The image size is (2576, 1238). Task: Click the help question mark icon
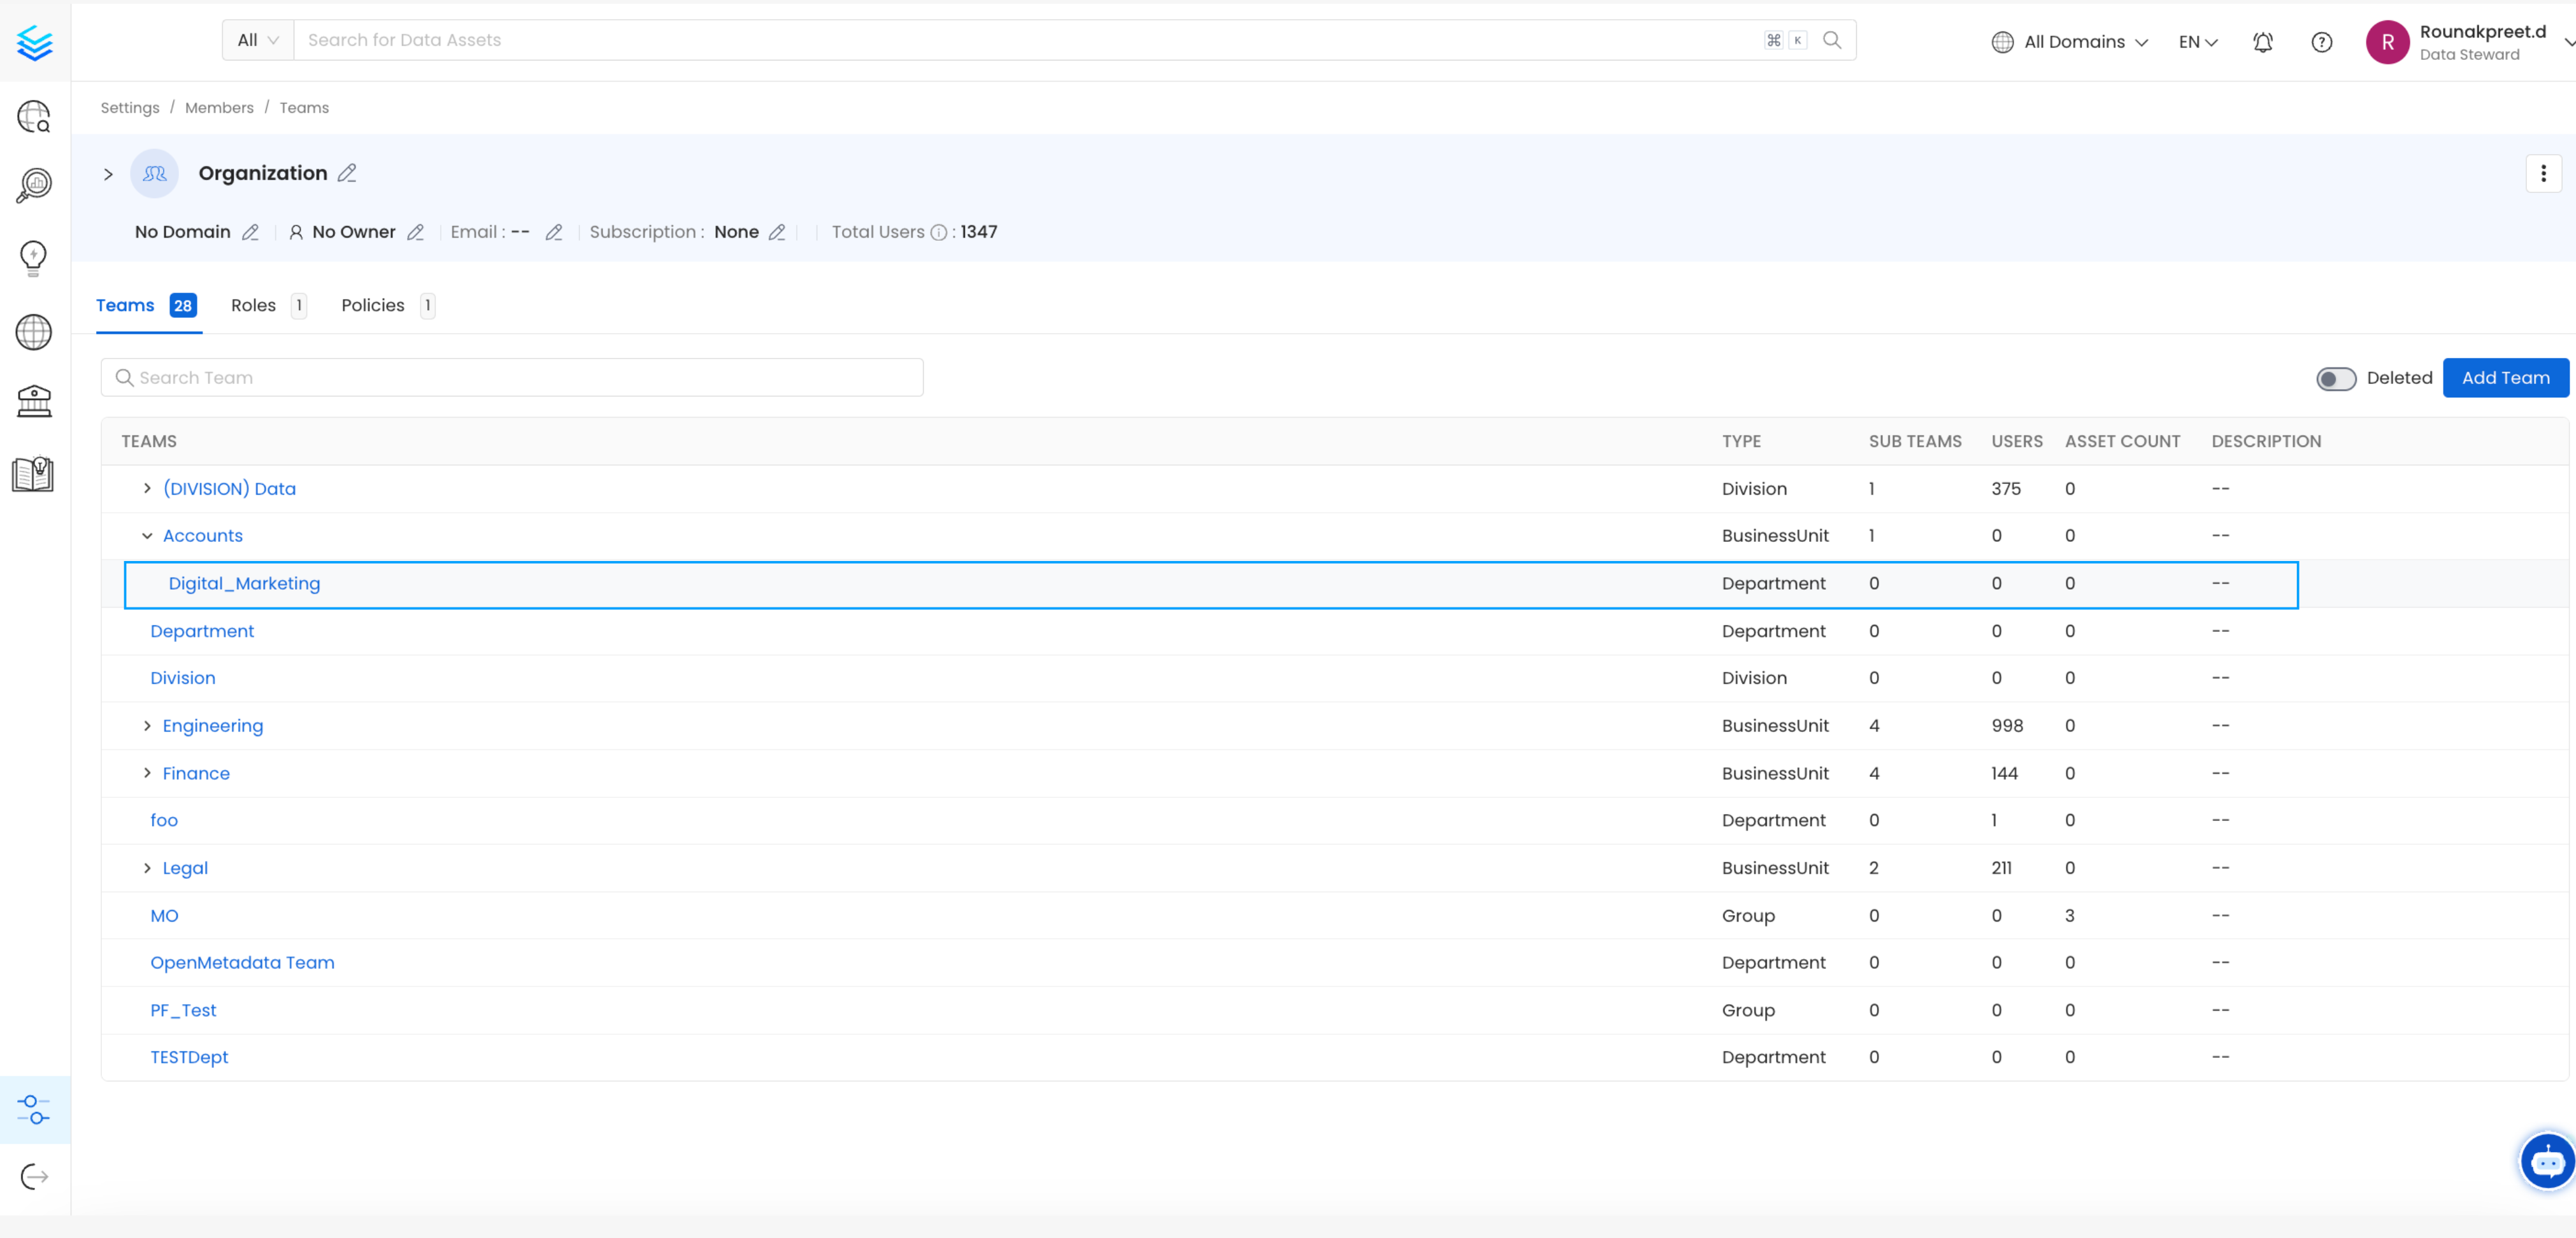pyautogui.click(x=2321, y=42)
